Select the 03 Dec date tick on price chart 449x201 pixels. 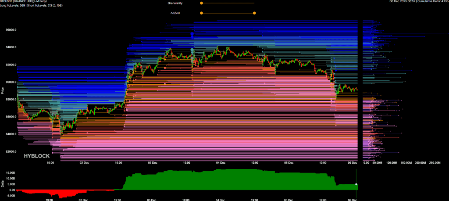click(152, 162)
